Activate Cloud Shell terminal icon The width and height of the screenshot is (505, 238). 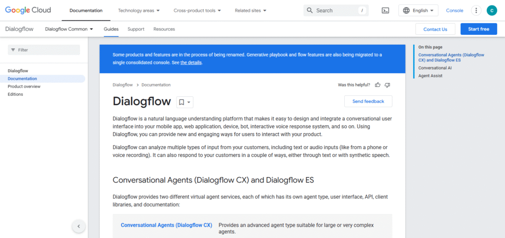pyautogui.click(x=385, y=11)
